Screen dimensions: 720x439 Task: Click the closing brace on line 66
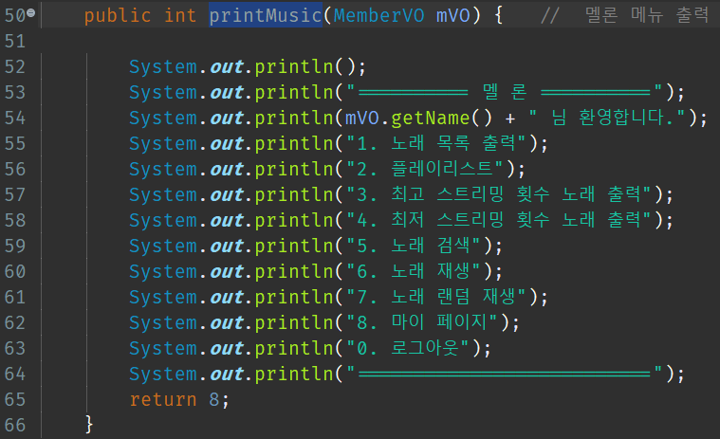(x=89, y=425)
